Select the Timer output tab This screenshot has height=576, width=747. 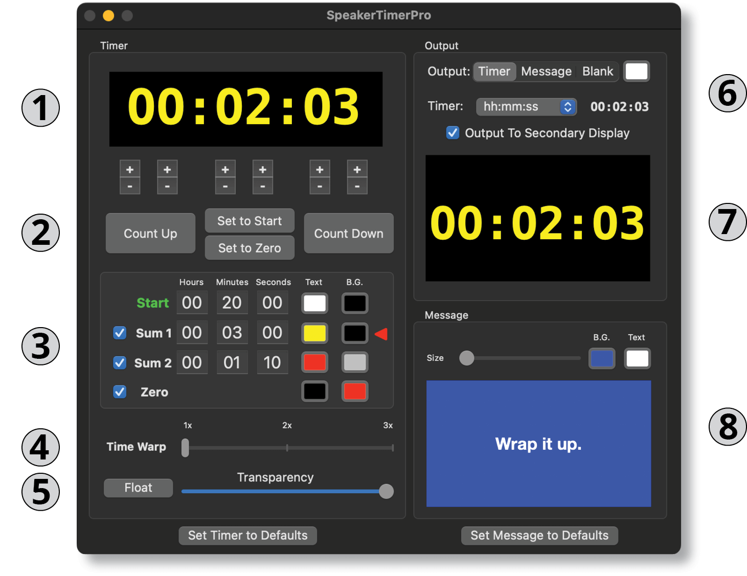(x=494, y=72)
